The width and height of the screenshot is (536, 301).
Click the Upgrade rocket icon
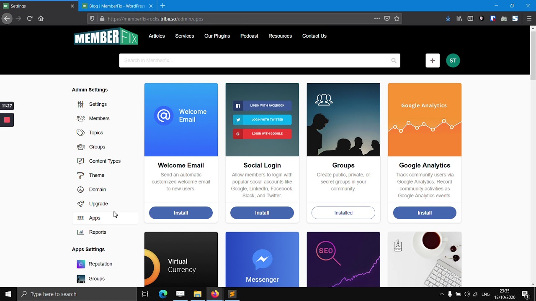[80, 204]
